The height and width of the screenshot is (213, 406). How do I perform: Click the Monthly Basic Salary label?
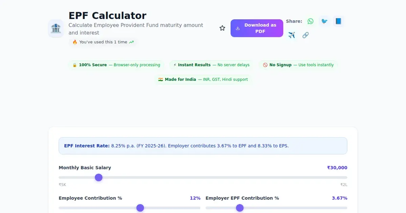tap(85, 168)
